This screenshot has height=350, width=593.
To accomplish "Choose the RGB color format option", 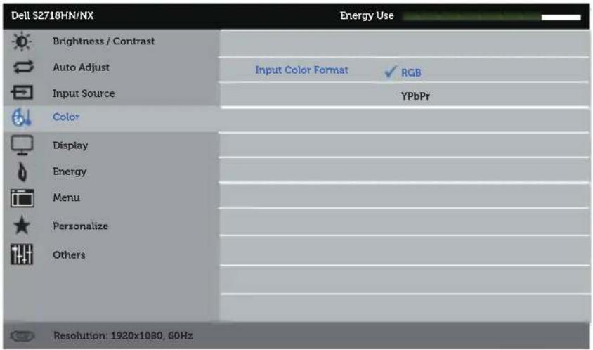I will point(411,72).
